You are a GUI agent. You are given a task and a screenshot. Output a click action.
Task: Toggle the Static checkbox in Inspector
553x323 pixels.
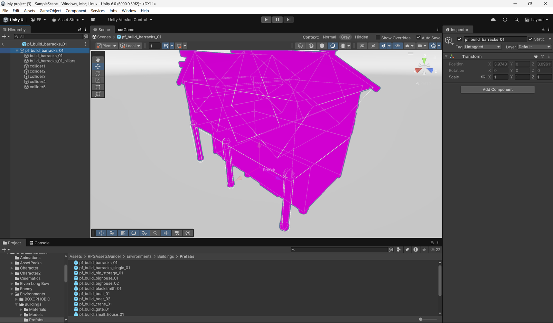tap(531, 39)
